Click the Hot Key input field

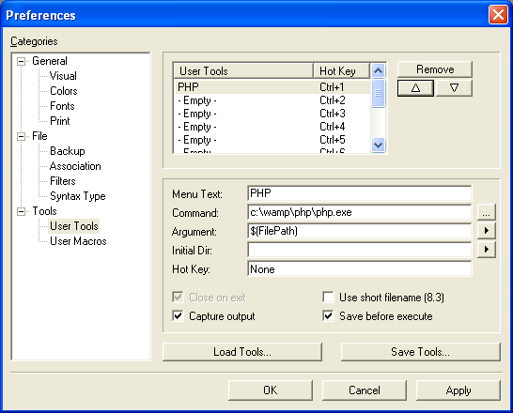[360, 268]
